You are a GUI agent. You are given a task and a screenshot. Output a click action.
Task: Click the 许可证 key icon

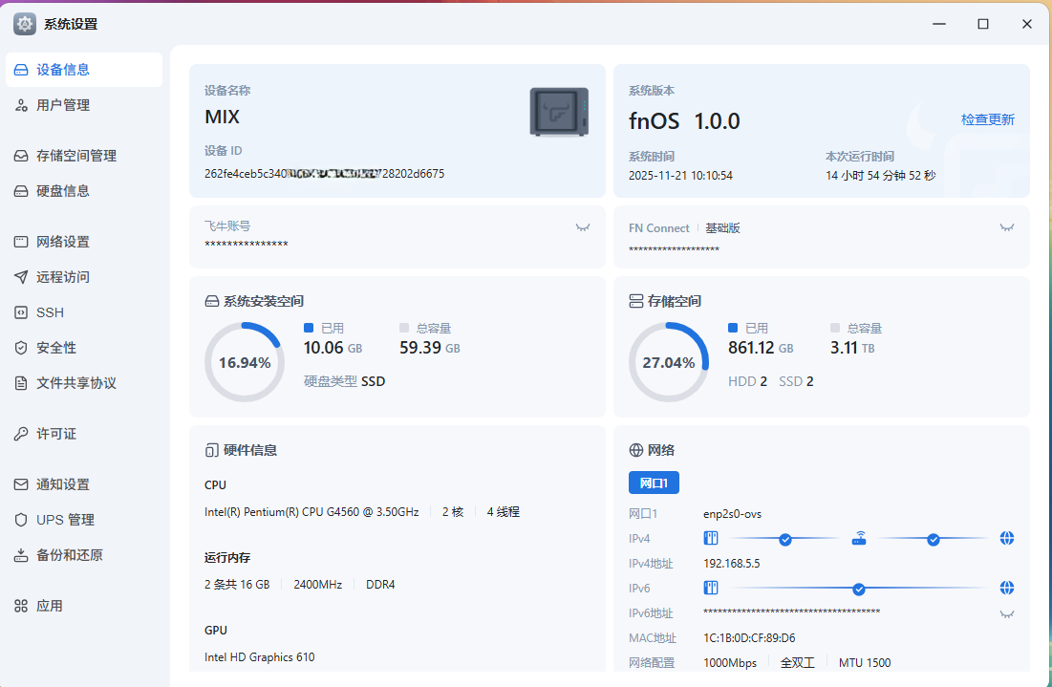click(21, 434)
